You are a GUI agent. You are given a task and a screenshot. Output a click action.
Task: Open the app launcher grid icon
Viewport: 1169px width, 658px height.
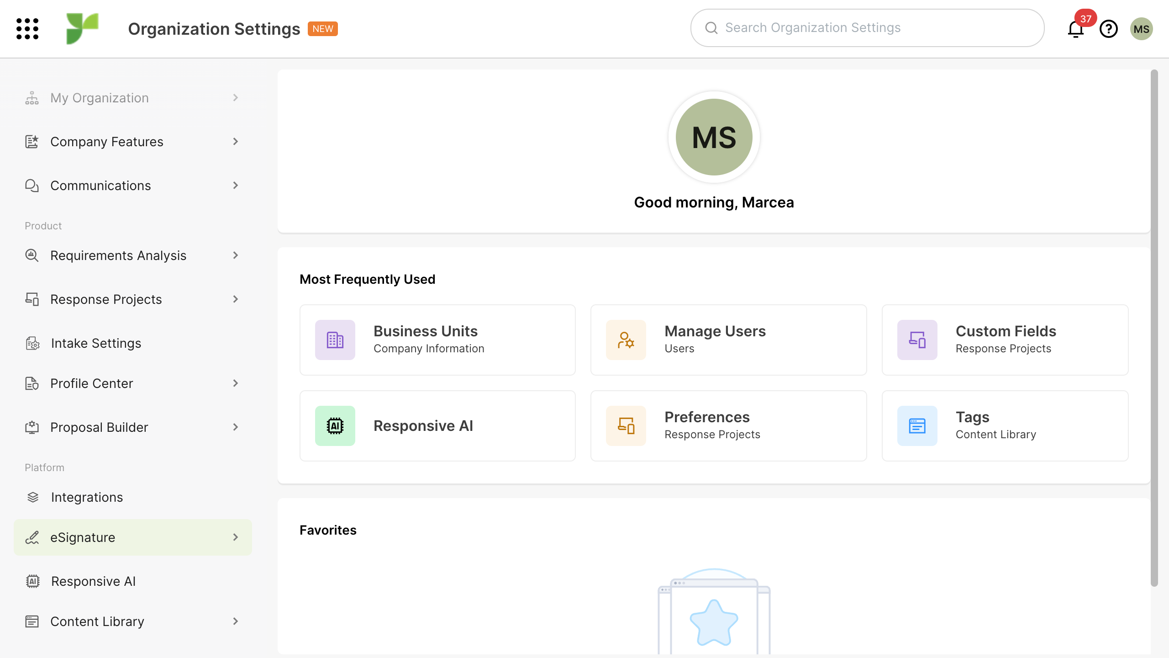click(x=27, y=29)
